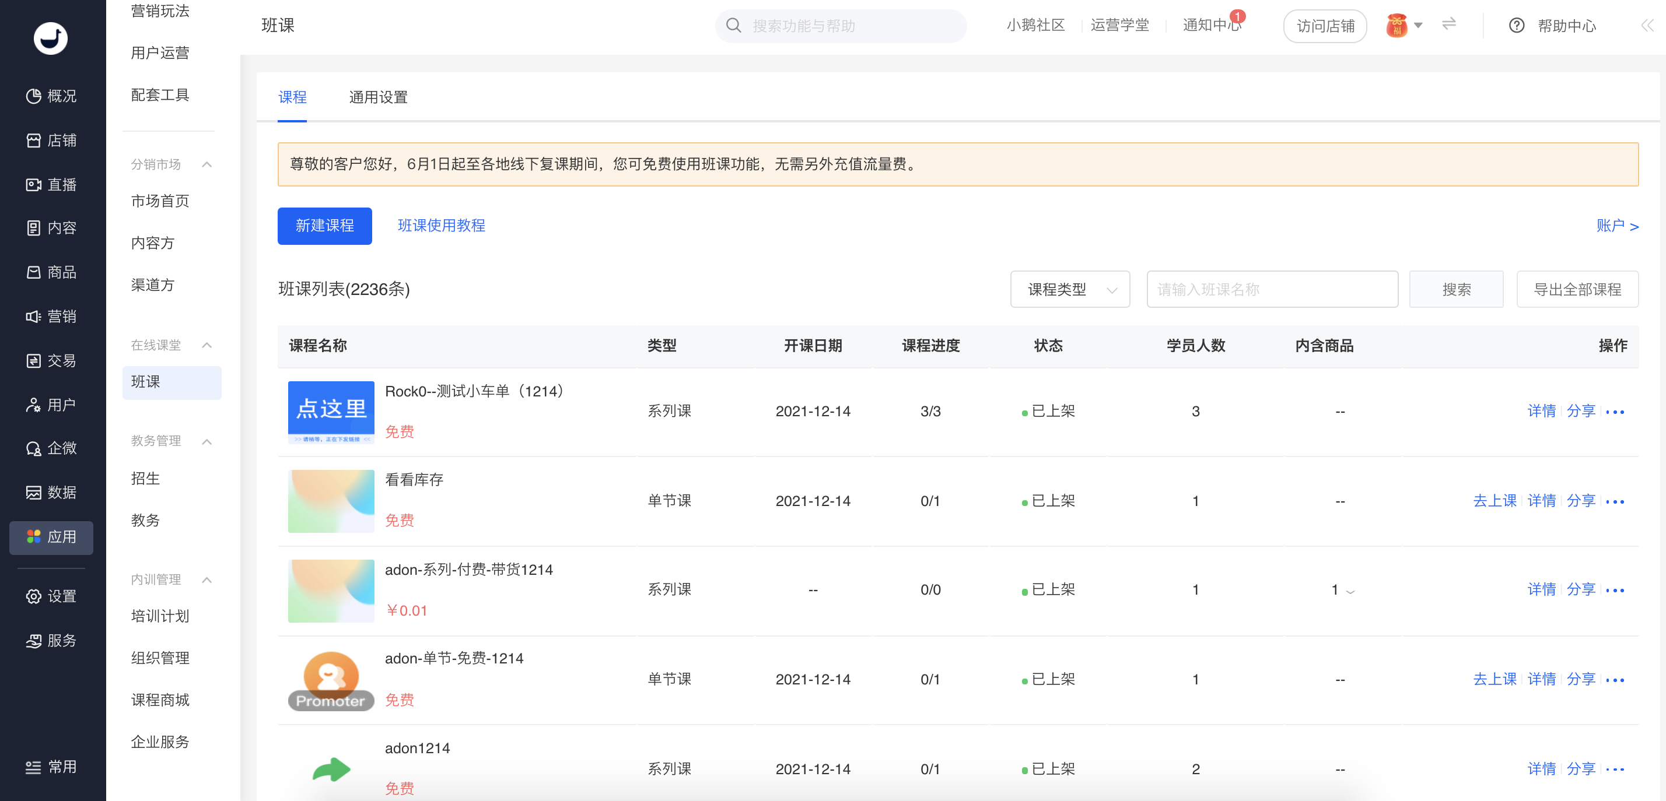Click the swap arrows icon in header

click(1448, 24)
